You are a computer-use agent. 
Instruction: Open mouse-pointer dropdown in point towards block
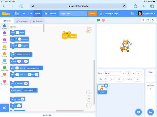coord(29,90)
